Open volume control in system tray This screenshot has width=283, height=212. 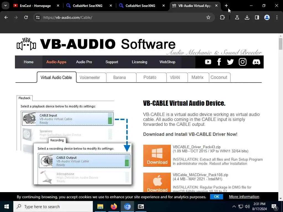[247, 206]
